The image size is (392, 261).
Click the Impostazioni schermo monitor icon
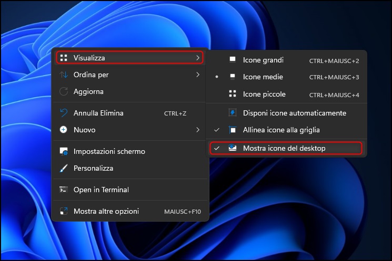(64, 151)
